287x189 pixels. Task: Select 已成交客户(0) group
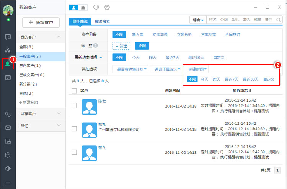click(41, 75)
